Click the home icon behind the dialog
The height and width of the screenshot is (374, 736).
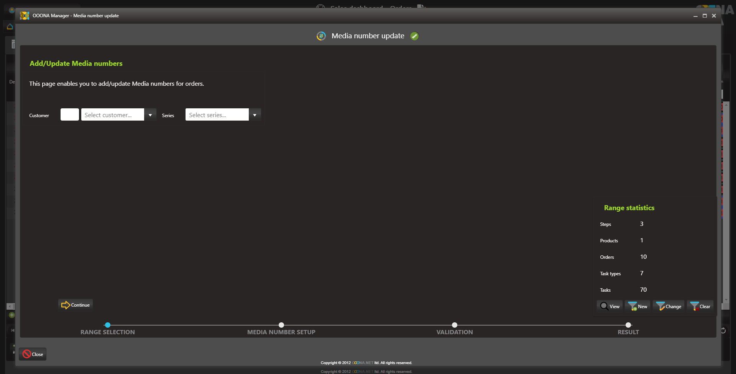point(10,27)
